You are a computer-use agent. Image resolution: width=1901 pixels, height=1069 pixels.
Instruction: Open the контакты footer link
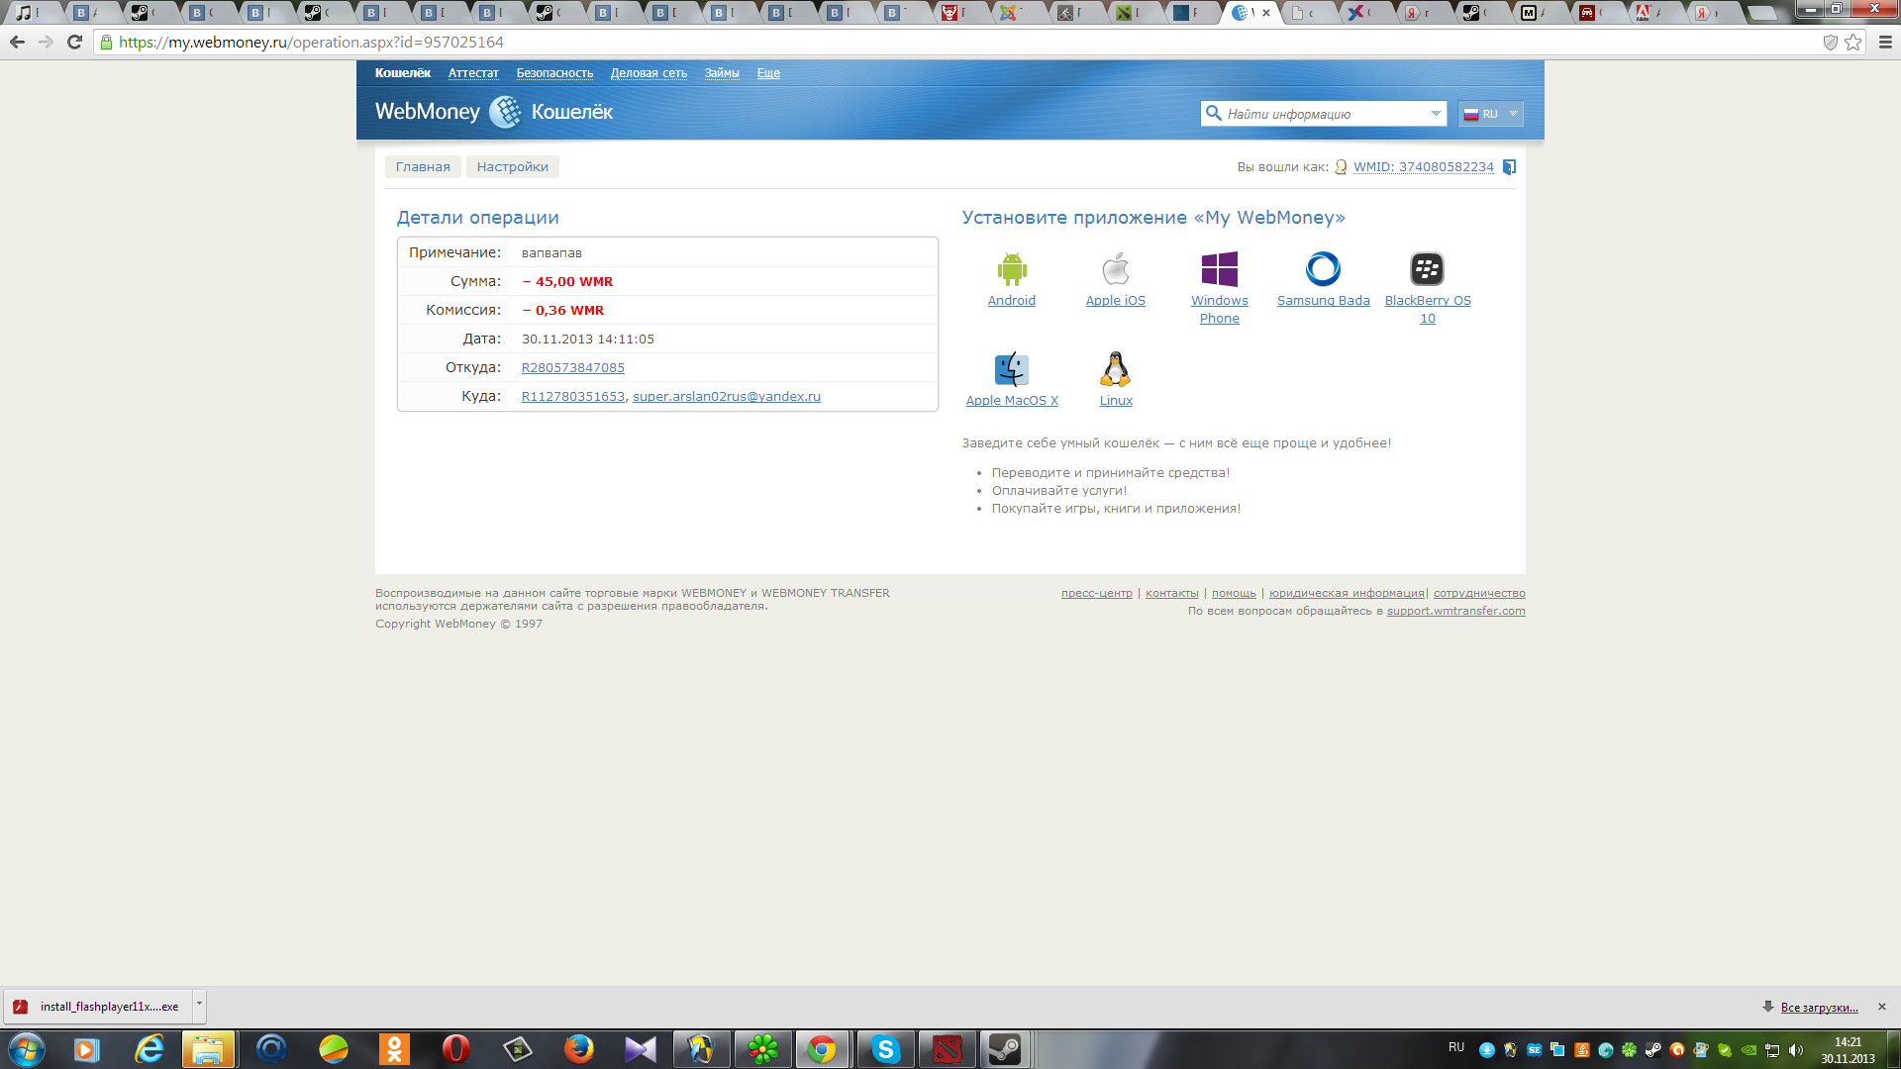pos(1171,594)
